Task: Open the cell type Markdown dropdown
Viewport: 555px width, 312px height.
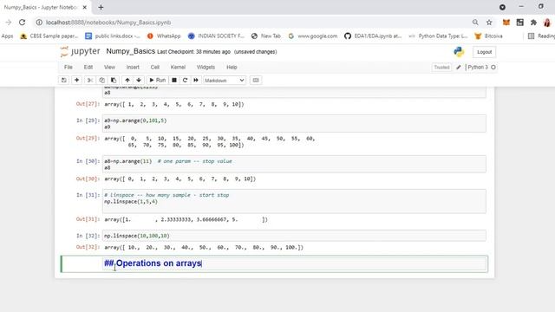Action: coord(225,81)
